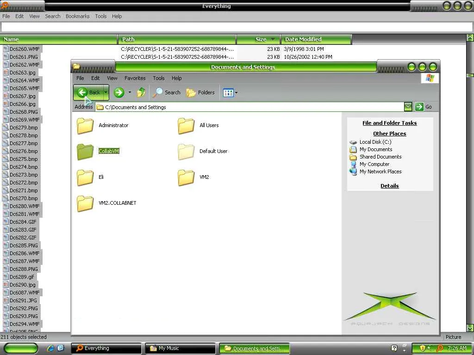The width and height of the screenshot is (474, 355).
Task: Open Everything's Bookmarks menu
Action: click(77, 16)
